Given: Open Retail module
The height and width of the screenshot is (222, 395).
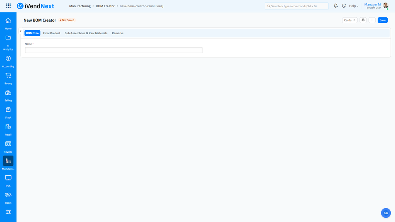Looking at the screenshot, I should click(8, 130).
